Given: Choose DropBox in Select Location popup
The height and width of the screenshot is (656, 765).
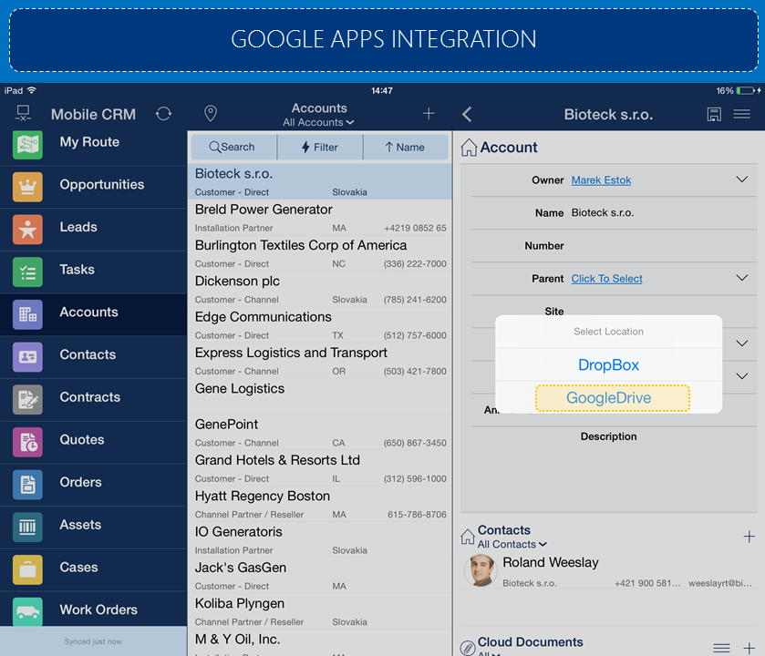Looking at the screenshot, I should point(608,364).
